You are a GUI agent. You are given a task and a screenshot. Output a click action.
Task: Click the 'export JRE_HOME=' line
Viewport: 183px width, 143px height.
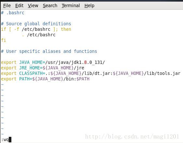(43, 68)
